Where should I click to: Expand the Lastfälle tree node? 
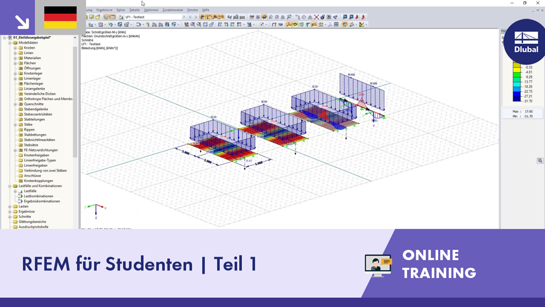[15, 191]
